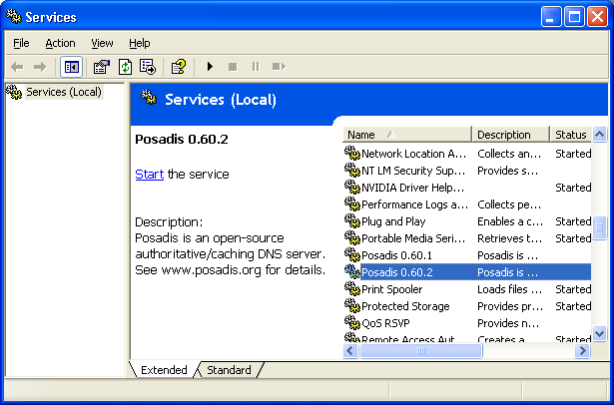Click the Posadis 0.60.1 service icon
Viewport: 614px width, 405px height.
(351, 255)
